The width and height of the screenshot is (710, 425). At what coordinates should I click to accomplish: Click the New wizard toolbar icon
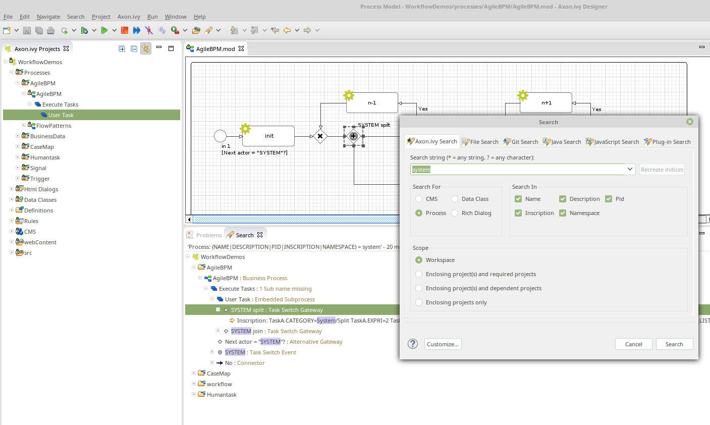point(7,30)
